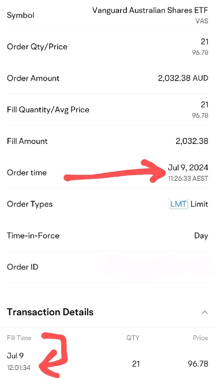Tap the Symbol row label

click(x=21, y=15)
